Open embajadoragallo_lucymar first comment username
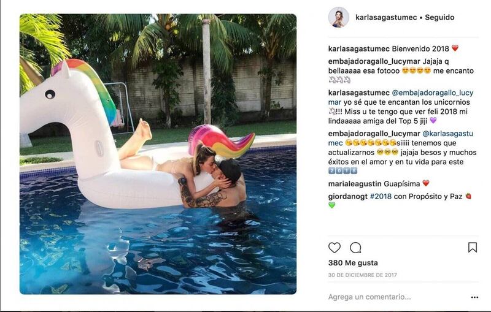Image resolution: width=491 pixels, height=312 pixels. pyautogui.click(x=374, y=61)
